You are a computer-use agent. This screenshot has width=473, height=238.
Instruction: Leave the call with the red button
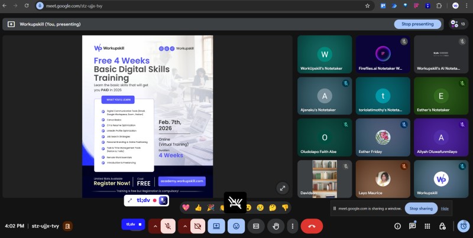pos(312,226)
